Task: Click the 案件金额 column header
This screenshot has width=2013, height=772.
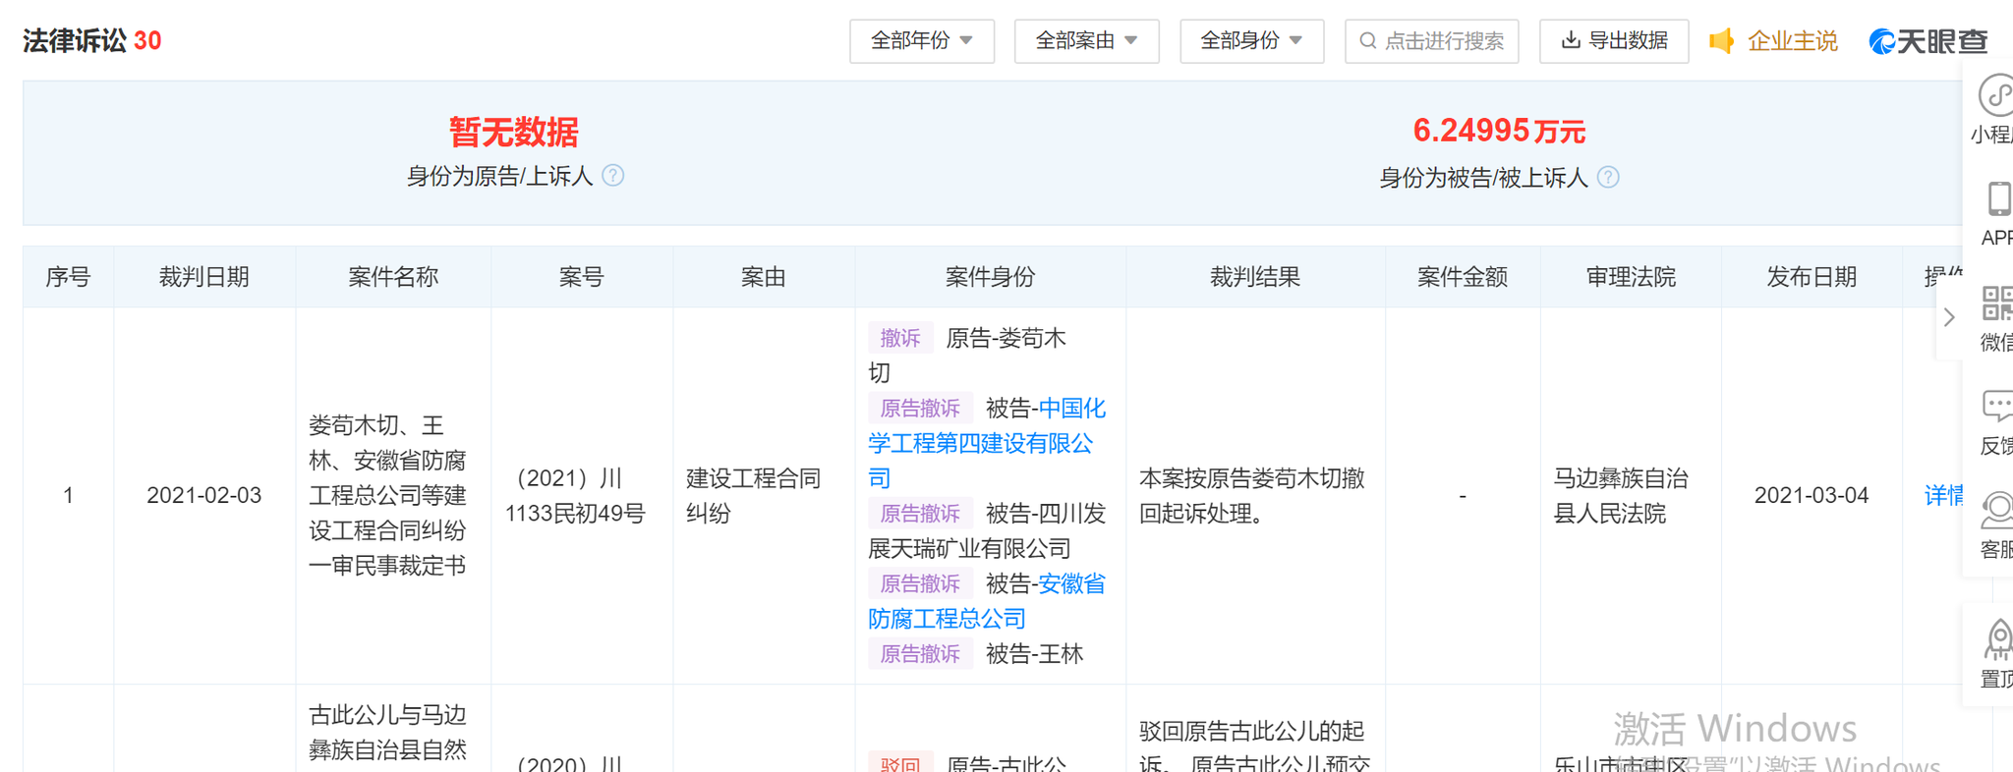Action: [1463, 277]
